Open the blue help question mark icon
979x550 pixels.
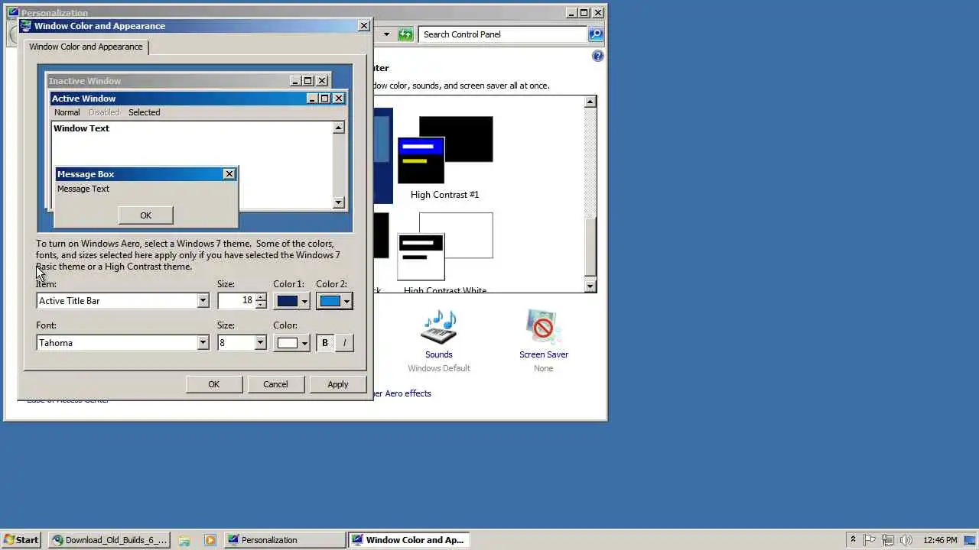point(598,56)
